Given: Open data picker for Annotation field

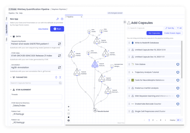Looking at the screenshot, I should pos(59,67).
